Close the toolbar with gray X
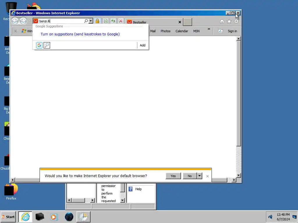The image size is (298, 223). click(x=16, y=31)
